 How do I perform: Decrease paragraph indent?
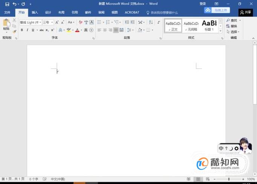coord(127,22)
